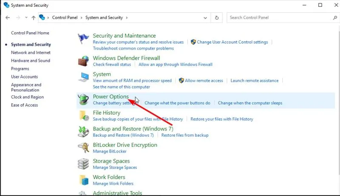The height and width of the screenshot is (196, 340).
Task: Go up one level with the up arrow
Action: point(34,18)
